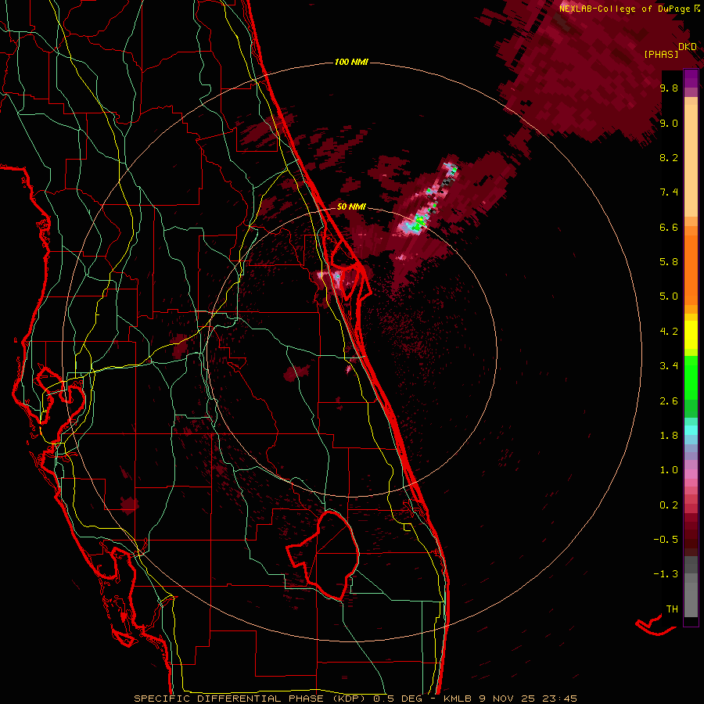The image size is (704, 704).
Task: Click the 50 NMI range ring label
Action: [x=351, y=207]
